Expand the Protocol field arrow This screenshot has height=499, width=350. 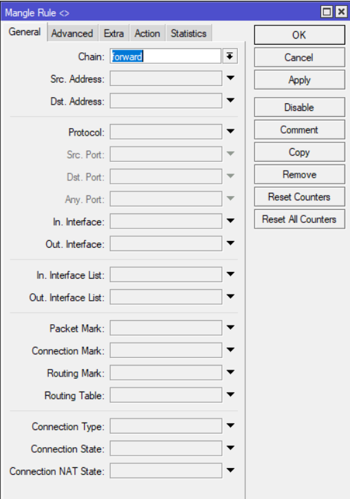(230, 131)
